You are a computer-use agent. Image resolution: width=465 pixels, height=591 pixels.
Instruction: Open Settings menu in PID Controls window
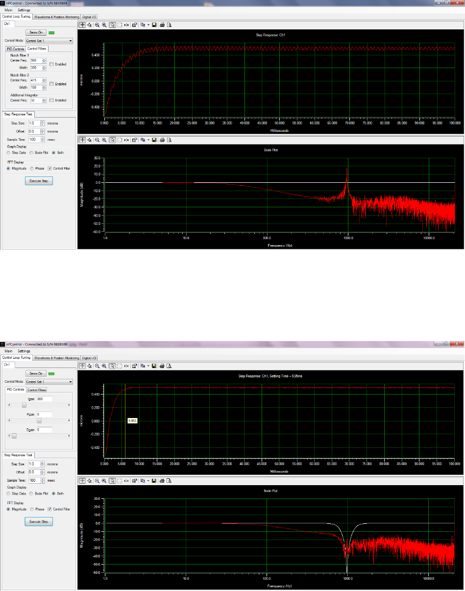point(24,351)
